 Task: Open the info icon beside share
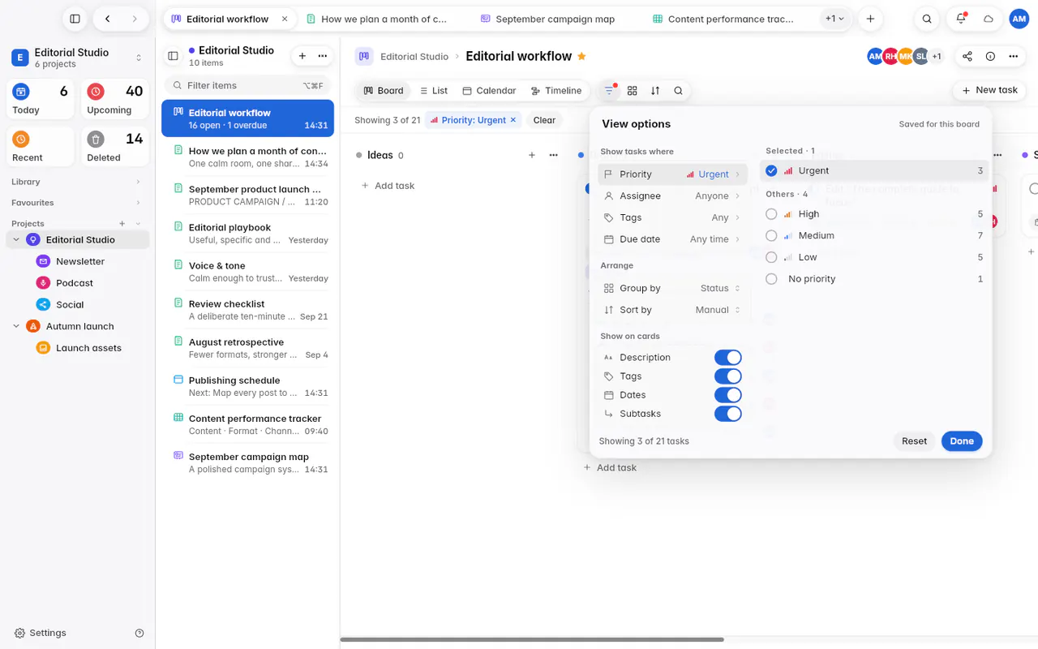990,56
